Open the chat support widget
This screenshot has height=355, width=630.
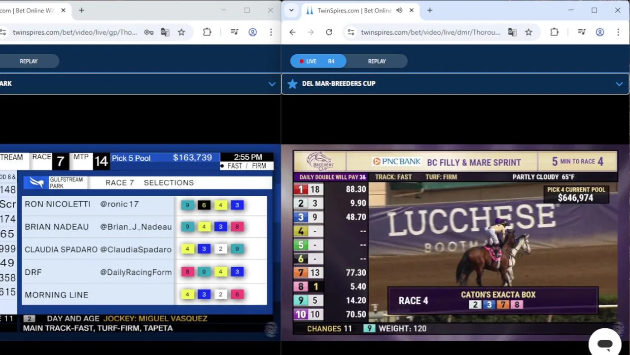coord(605,343)
